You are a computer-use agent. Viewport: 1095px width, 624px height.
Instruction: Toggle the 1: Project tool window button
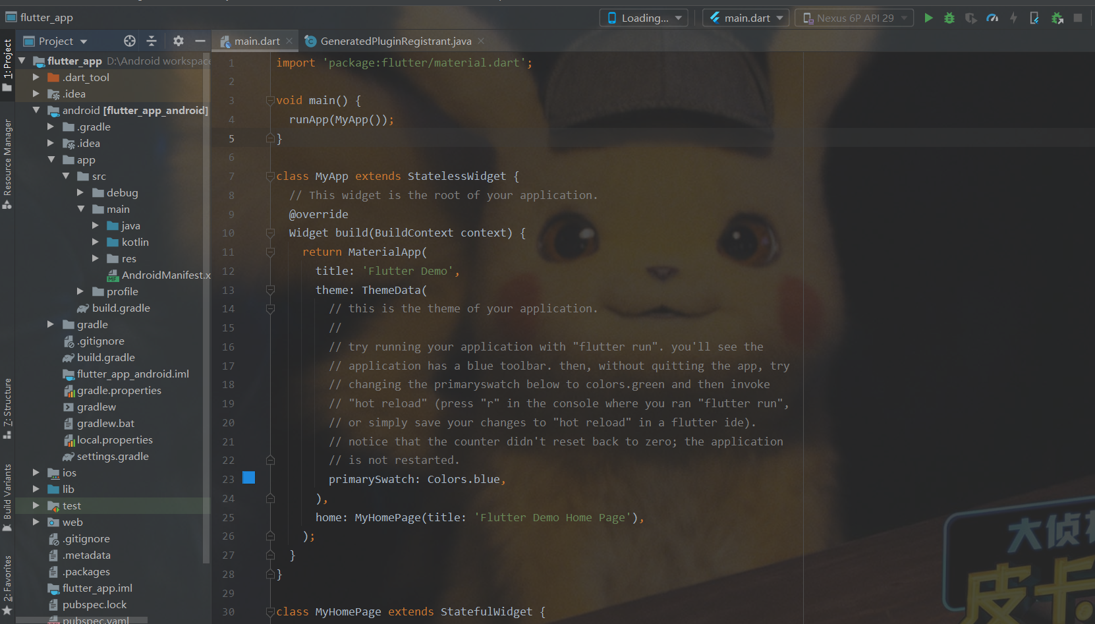pos(7,65)
